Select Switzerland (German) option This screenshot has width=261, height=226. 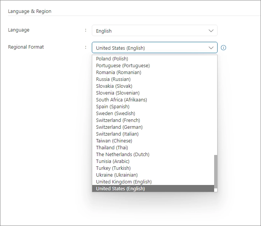click(x=119, y=127)
